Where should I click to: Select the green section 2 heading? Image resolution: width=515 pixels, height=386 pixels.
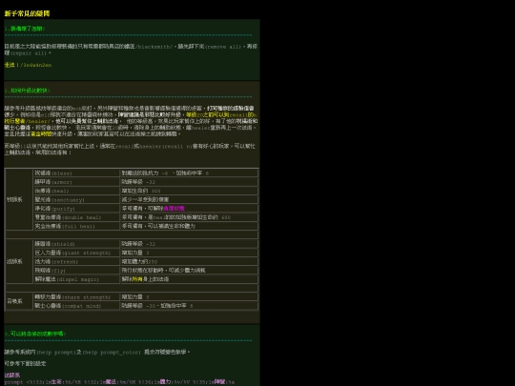(x=28, y=91)
